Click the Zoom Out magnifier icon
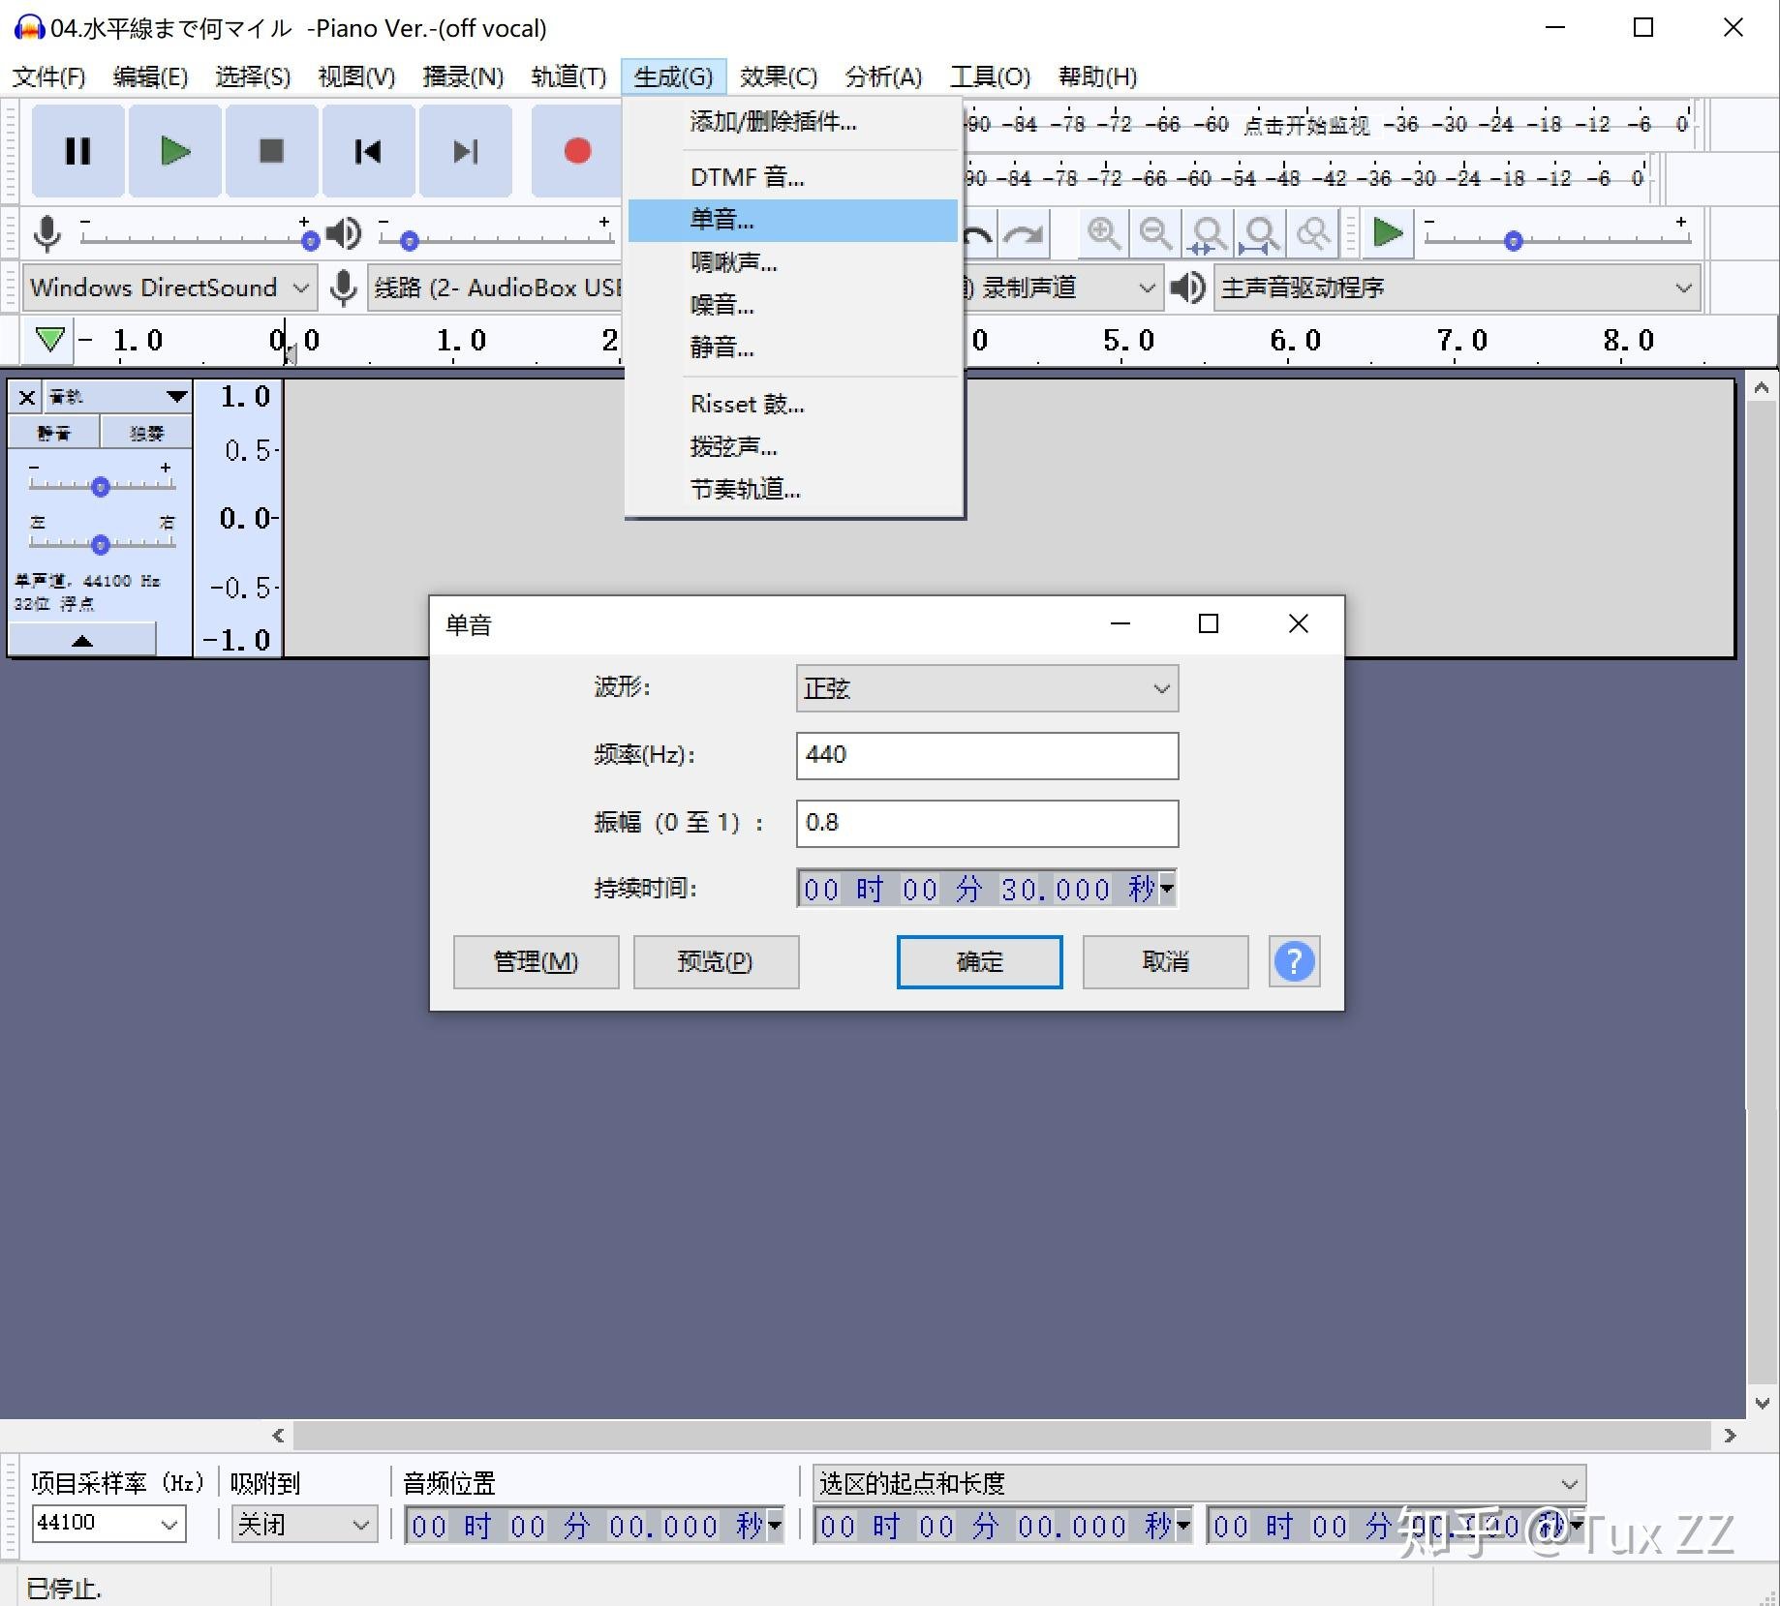Image resolution: width=1780 pixels, height=1606 pixels. click(x=1155, y=233)
